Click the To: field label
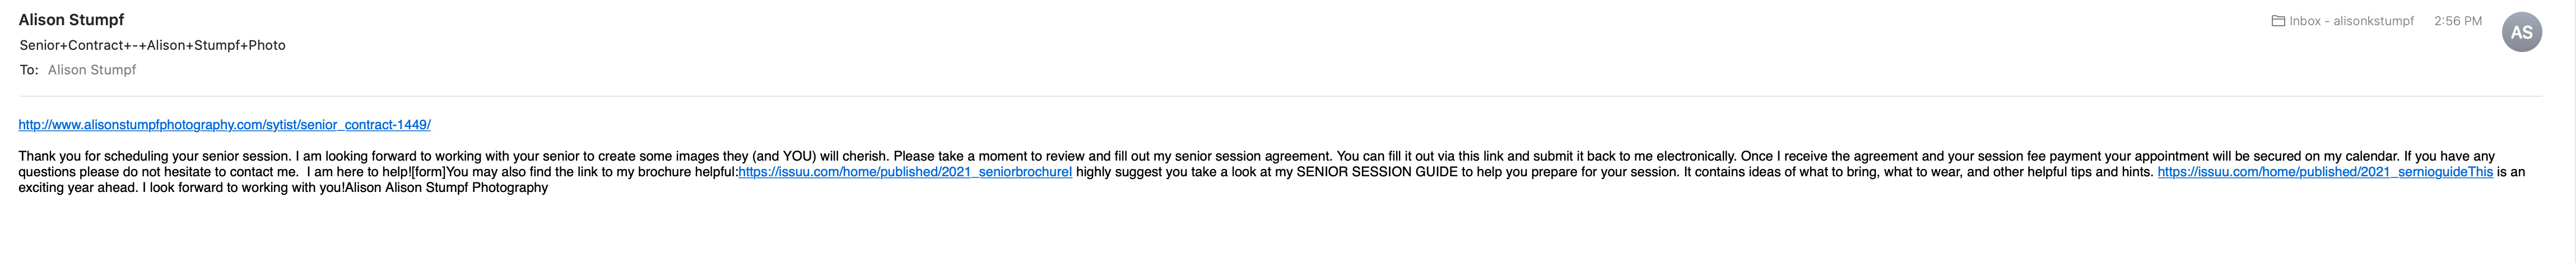 coord(29,70)
